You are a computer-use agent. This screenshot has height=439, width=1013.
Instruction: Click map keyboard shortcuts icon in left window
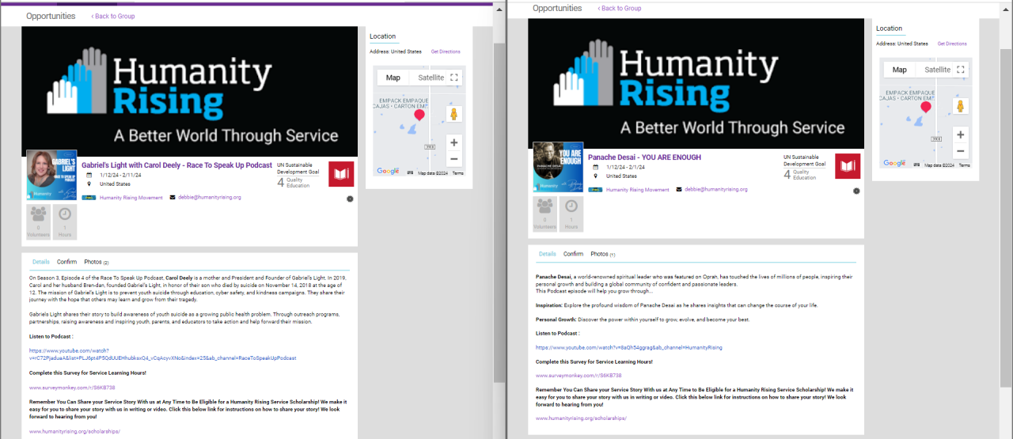click(411, 172)
